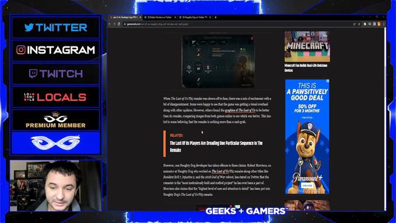
Task: Click the Paw Patrol Paramount+ advertisement
Action: (307, 136)
